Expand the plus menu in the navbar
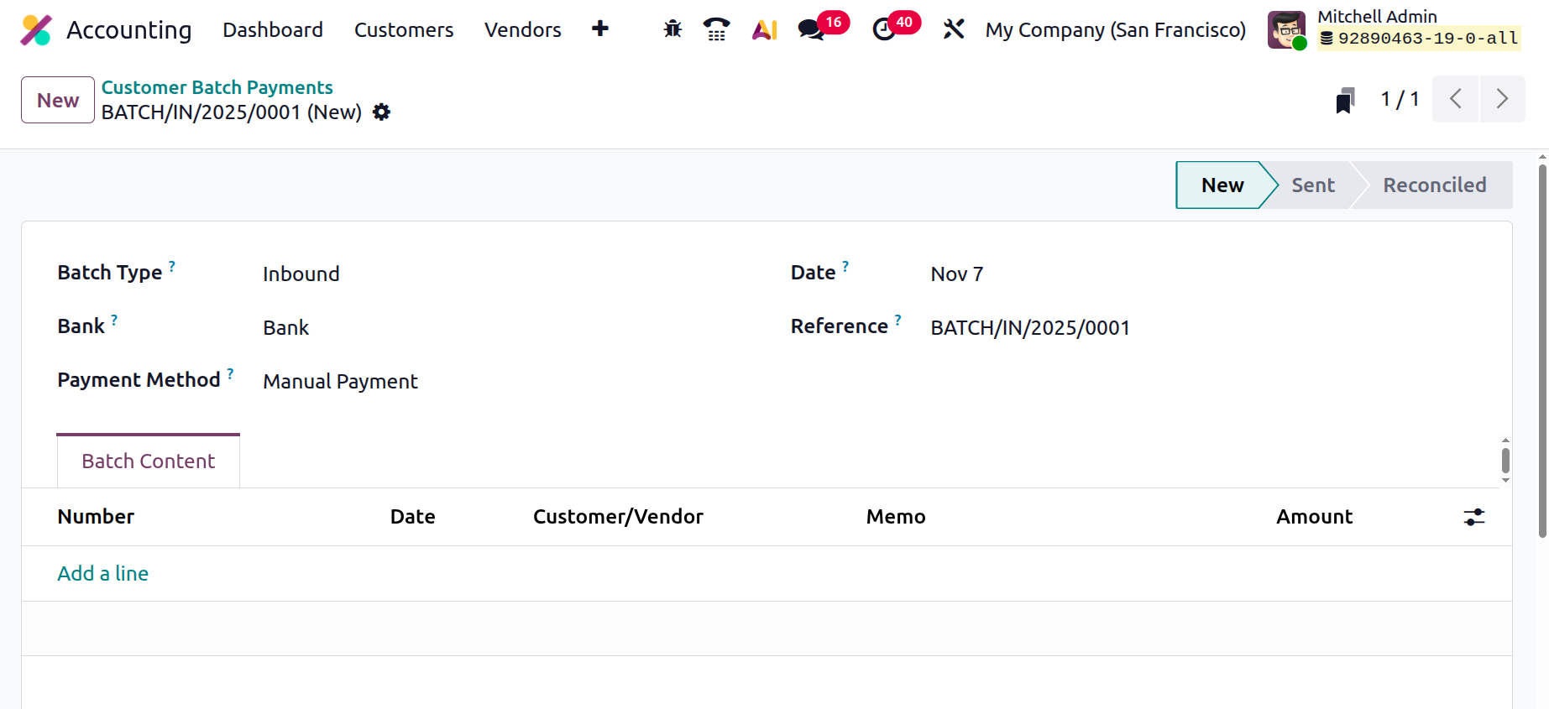The height and width of the screenshot is (709, 1549). click(x=600, y=29)
